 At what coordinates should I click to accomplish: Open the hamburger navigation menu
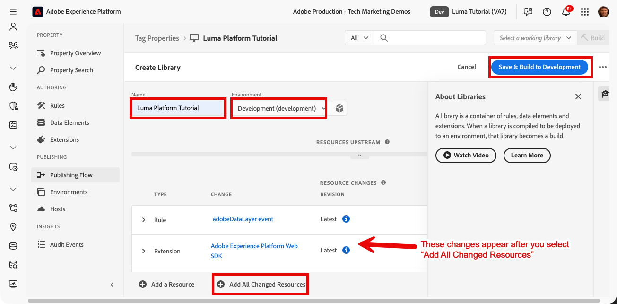(x=13, y=11)
